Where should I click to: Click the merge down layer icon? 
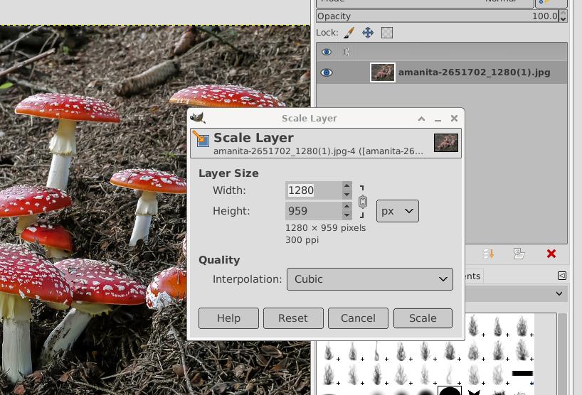(x=489, y=254)
